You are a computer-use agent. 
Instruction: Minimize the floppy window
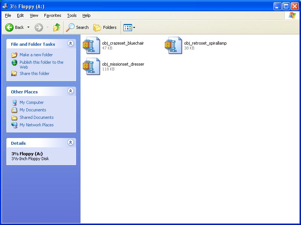click(x=277, y=6)
